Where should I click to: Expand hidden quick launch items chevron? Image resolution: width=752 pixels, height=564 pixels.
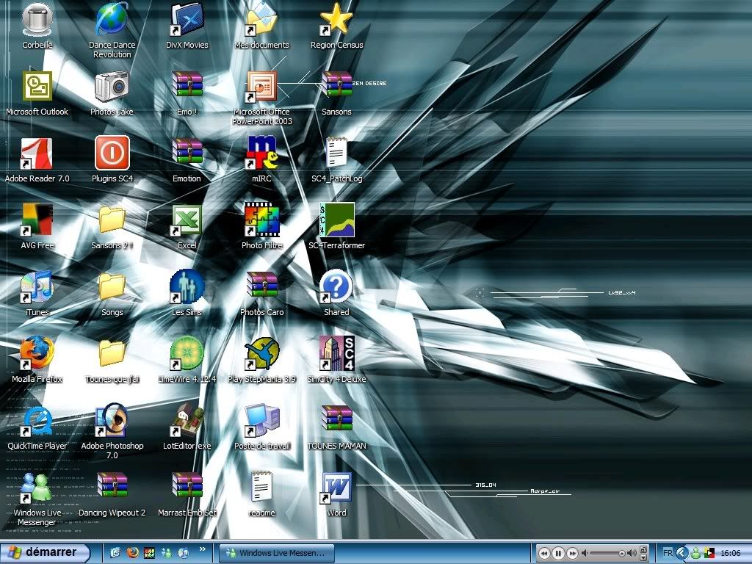[x=202, y=549]
